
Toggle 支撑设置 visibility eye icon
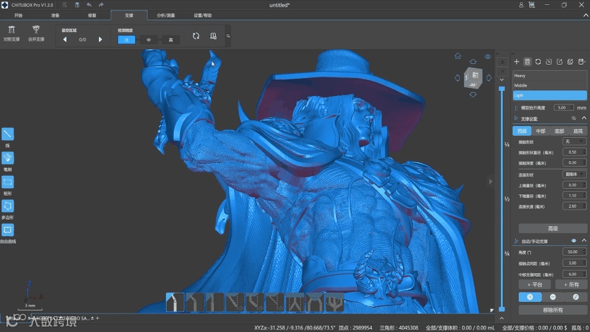coord(574,118)
